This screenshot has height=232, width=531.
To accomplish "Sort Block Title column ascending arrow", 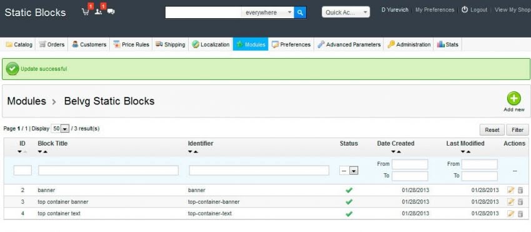I will pyautogui.click(x=46, y=151).
